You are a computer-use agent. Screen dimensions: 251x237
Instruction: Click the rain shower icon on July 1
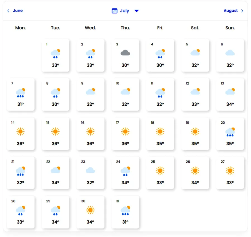tap(55, 53)
